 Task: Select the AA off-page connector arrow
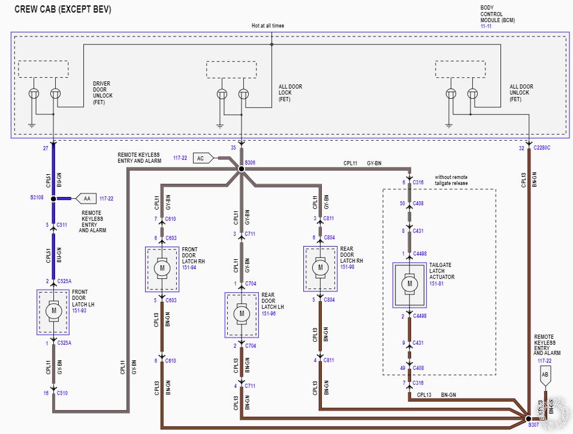pyautogui.click(x=86, y=199)
